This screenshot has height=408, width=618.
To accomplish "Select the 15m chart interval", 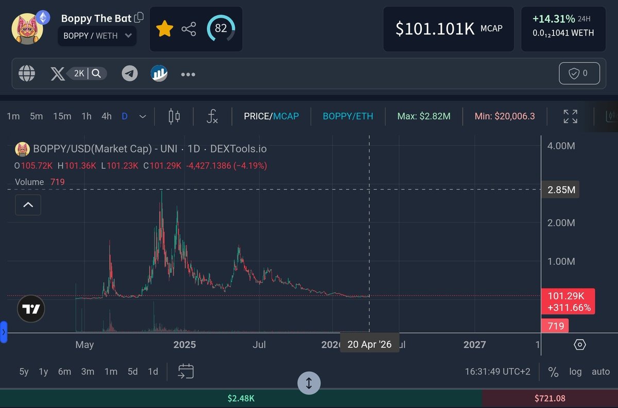I will tap(62, 116).
